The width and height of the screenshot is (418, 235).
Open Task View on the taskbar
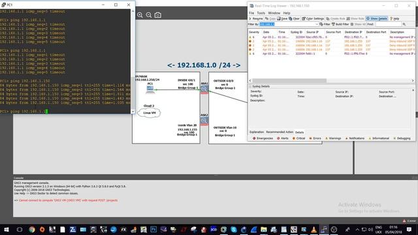coord(19,229)
